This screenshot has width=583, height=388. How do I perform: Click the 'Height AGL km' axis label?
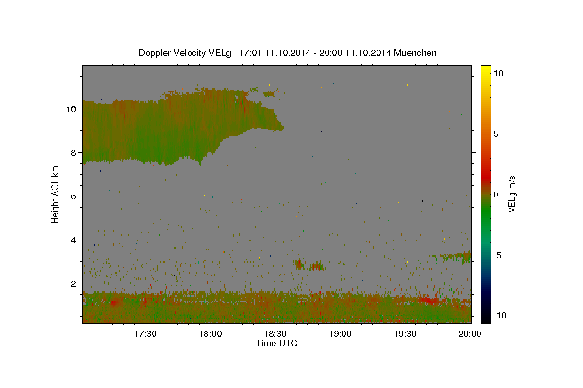[56, 194]
